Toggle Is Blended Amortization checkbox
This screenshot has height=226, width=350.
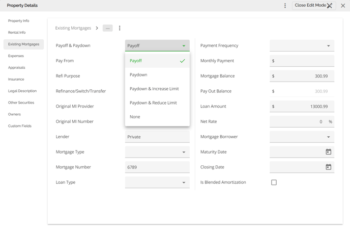pos(274,182)
